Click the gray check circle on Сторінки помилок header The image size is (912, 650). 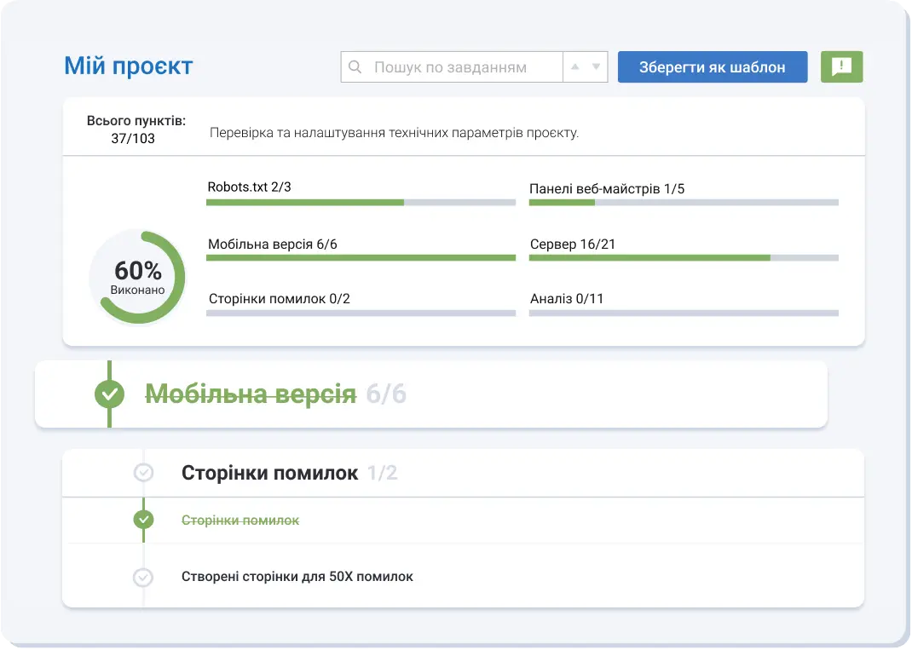(x=144, y=473)
